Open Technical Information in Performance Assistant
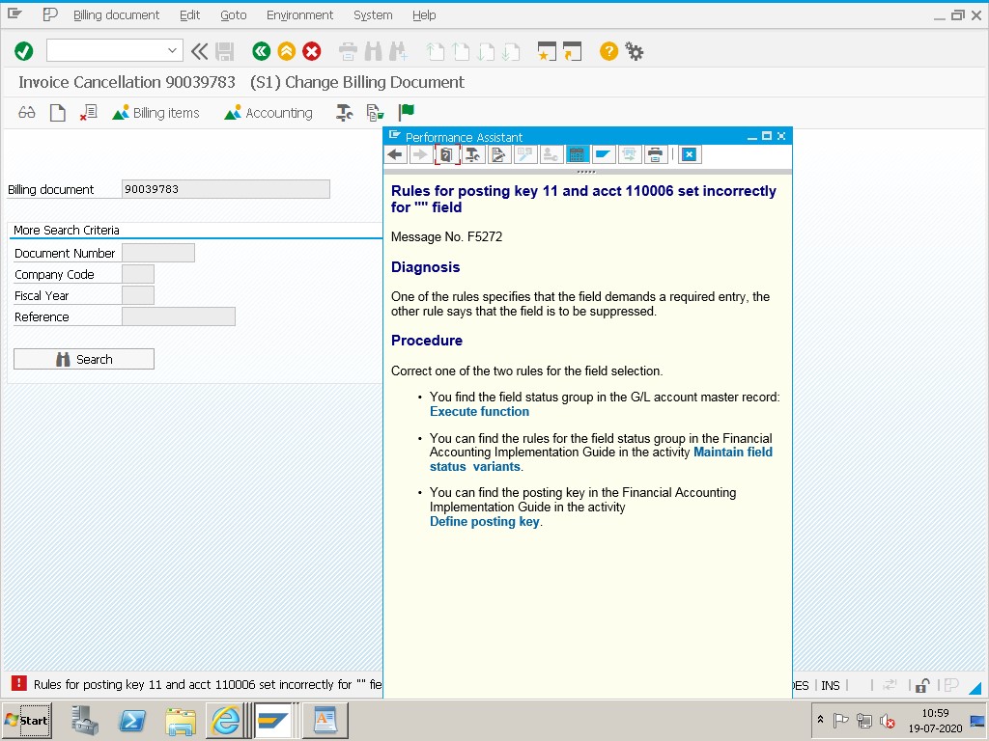Viewport: 989px width, 741px height. tap(472, 154)
